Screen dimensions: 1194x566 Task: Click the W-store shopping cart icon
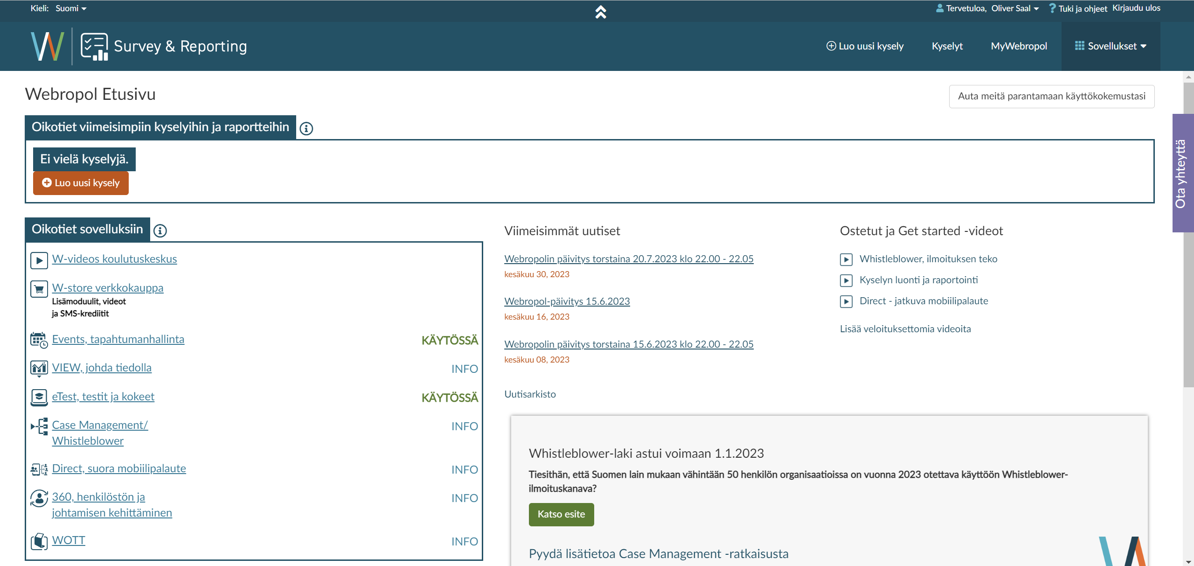39,289
